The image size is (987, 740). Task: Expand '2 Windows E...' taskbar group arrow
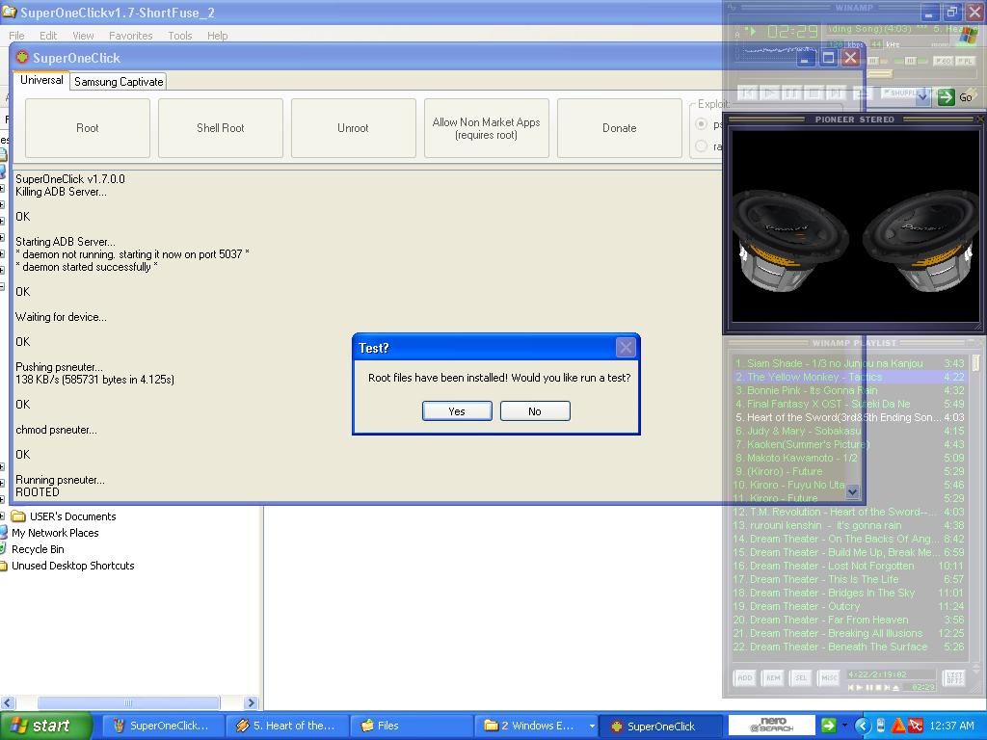coord(592,727)
